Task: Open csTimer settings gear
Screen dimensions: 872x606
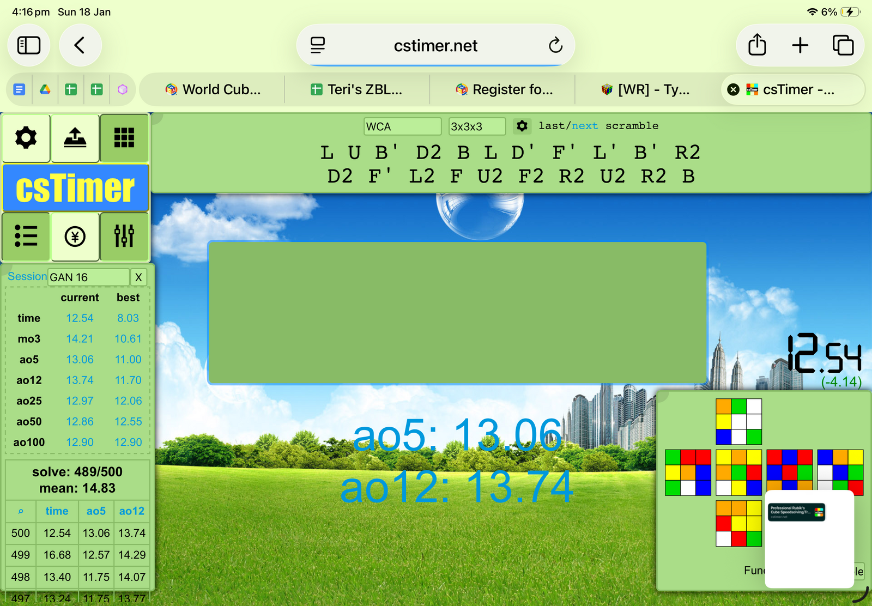Action: [26, 138]
